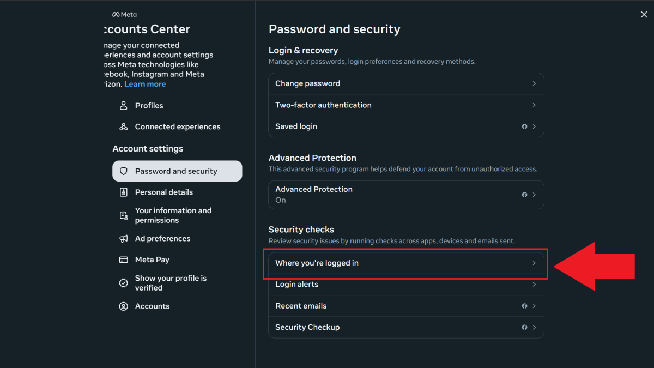Follow the Learn more link
The width and height of the screenshot is (654, 368).
click(145, 84)
